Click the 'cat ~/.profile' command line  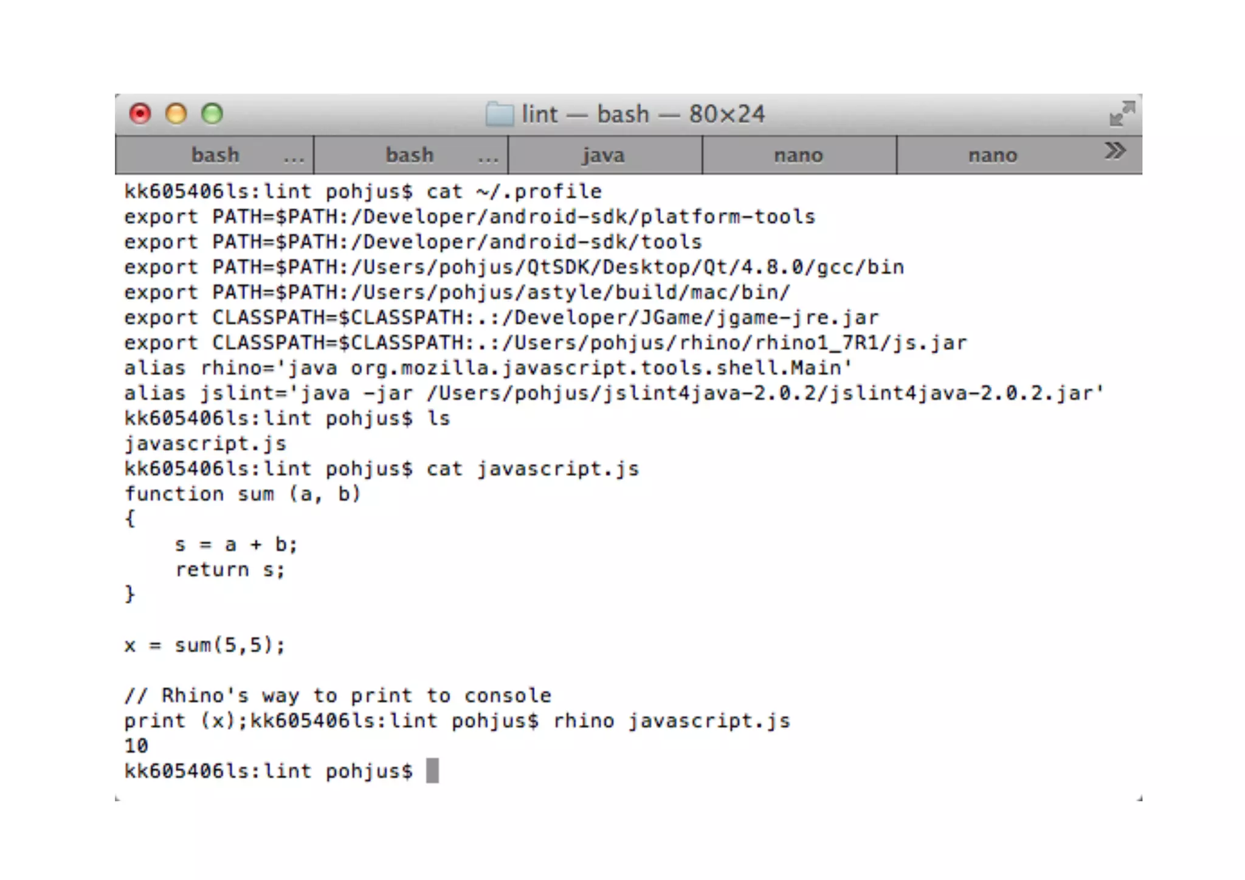pos(363,192)
